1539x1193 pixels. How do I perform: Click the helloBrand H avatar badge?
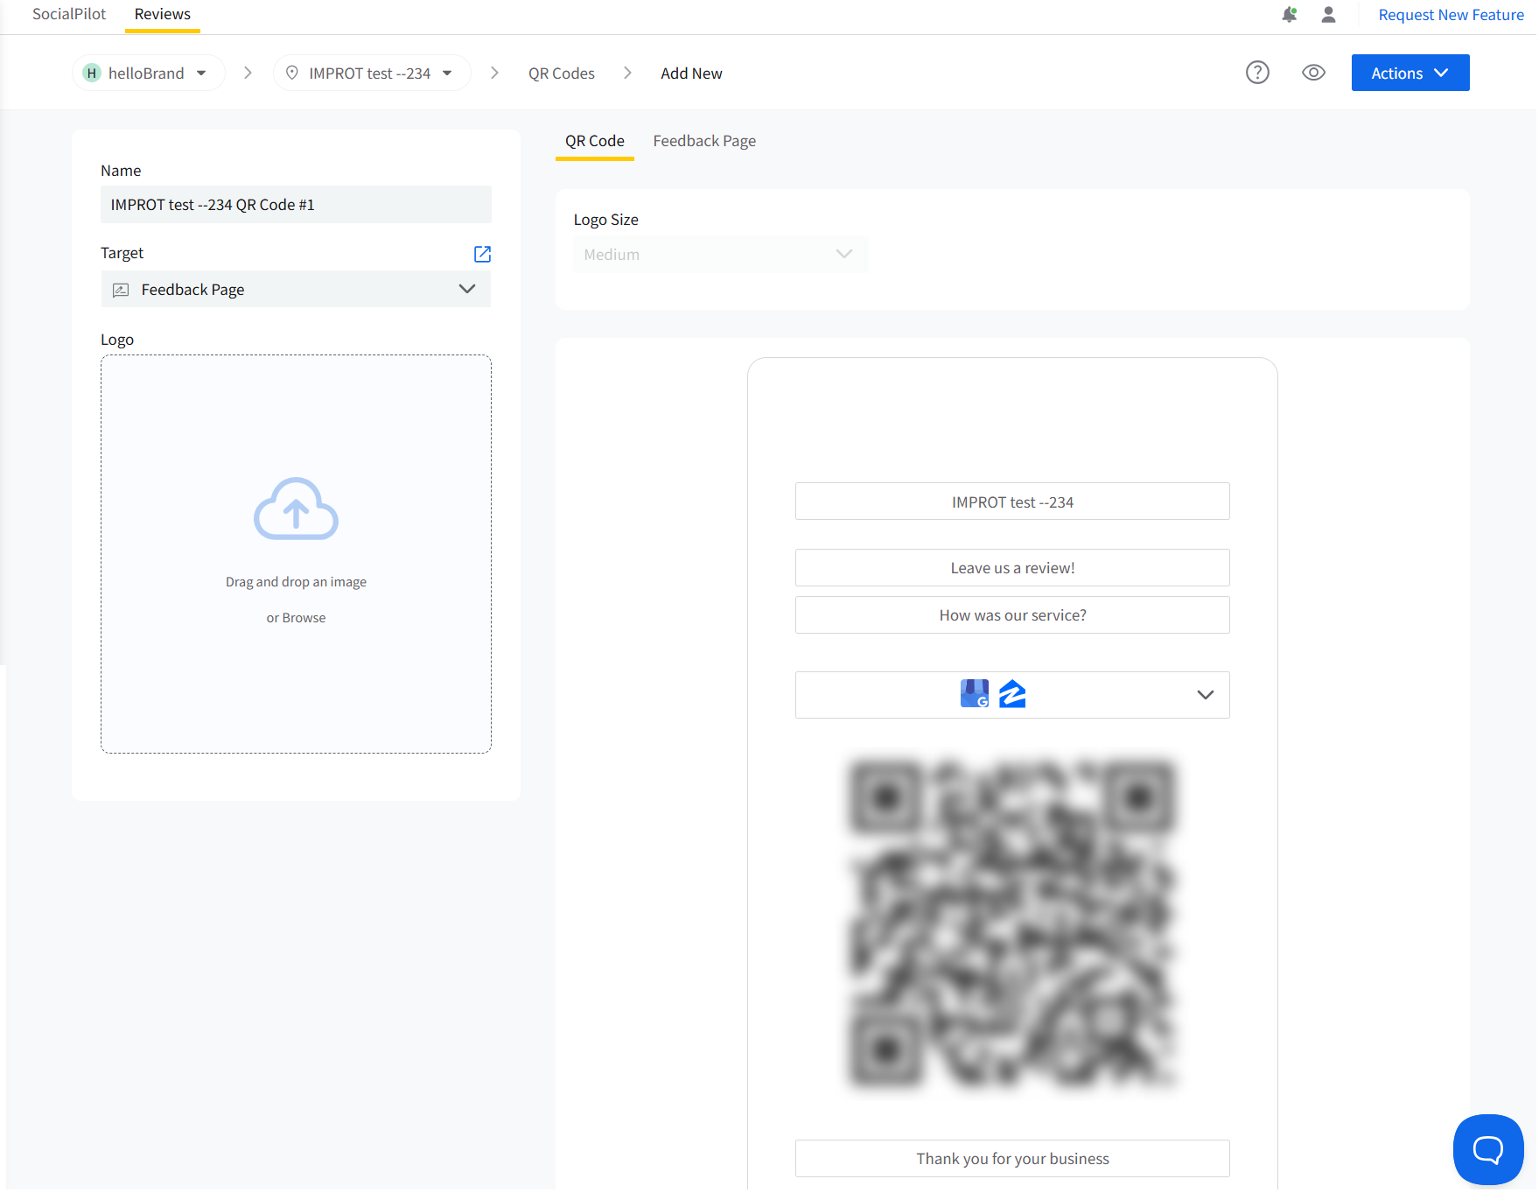click(x=92, y=74)
